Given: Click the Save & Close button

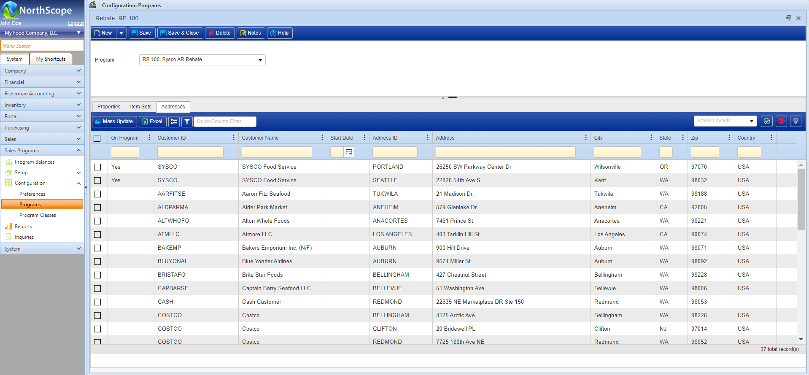Looking at the screenshot, I should [x=180, y=33].
